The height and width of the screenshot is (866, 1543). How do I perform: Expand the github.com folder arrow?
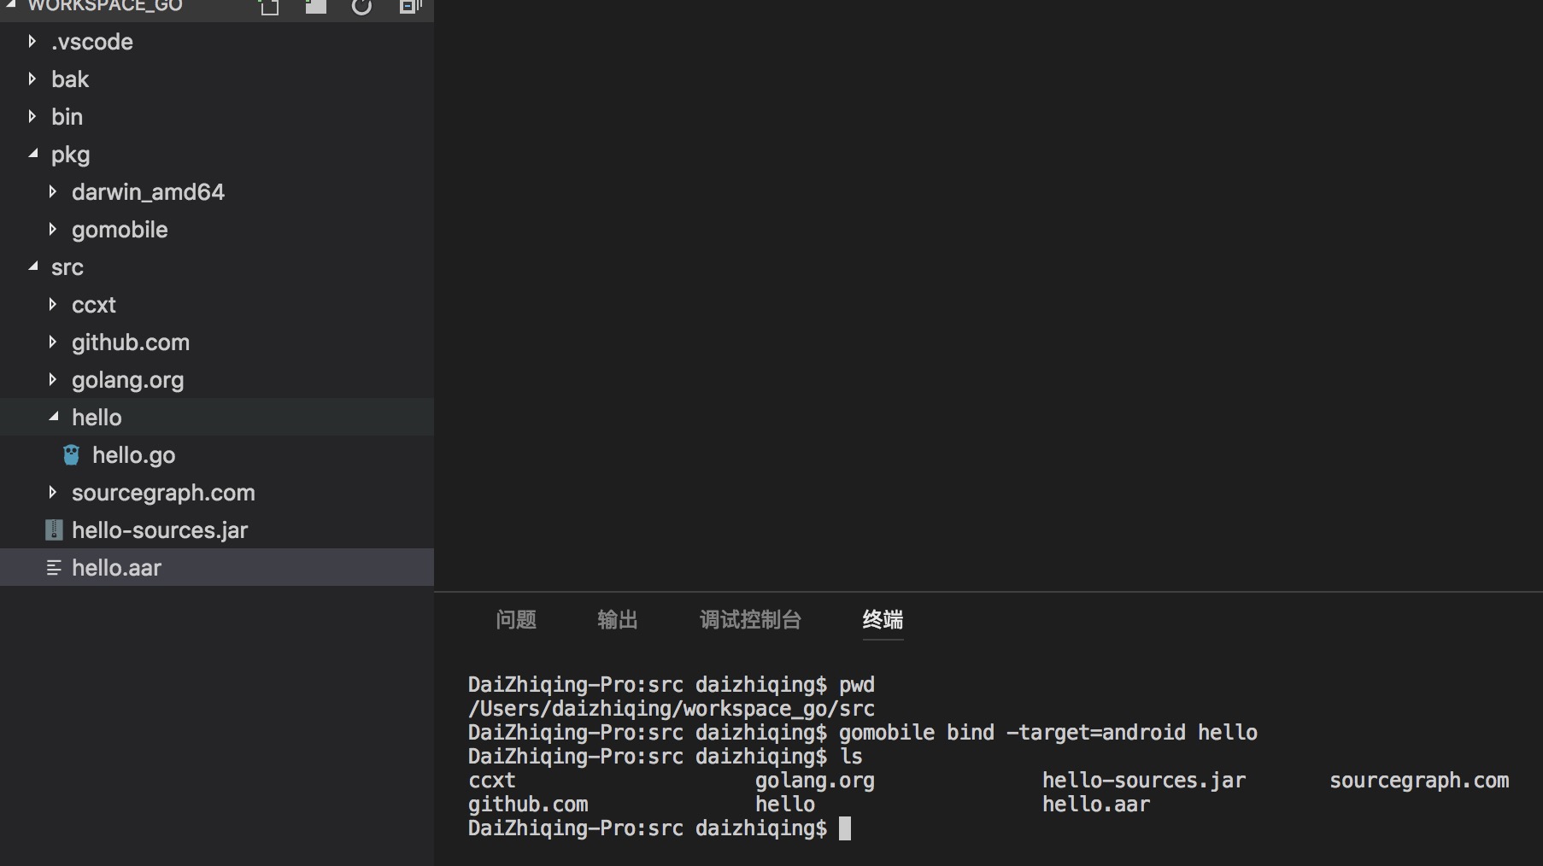click(x=52, y=342)
